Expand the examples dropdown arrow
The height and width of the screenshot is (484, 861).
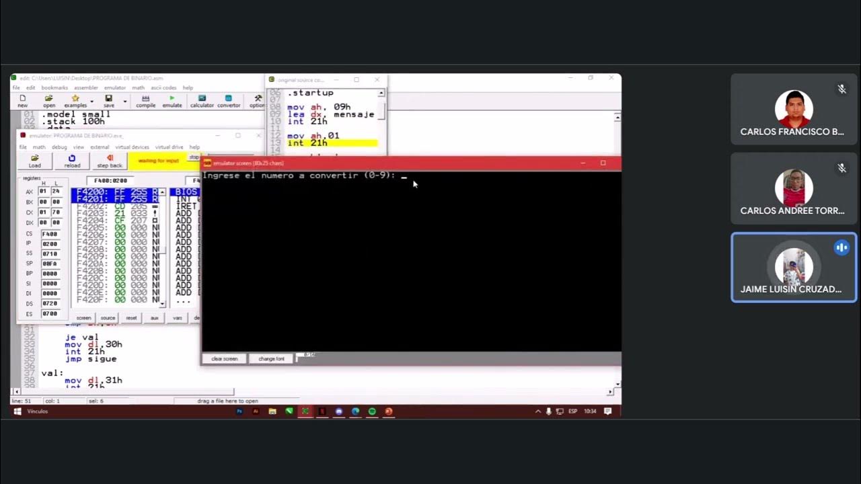91,102
